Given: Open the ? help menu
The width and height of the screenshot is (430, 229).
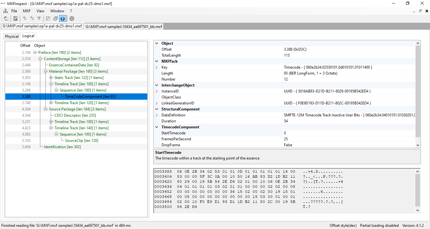Looking at the screenshot, I should (71, 11).
